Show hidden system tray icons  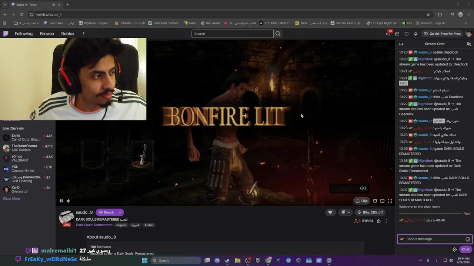click(420, 260)
